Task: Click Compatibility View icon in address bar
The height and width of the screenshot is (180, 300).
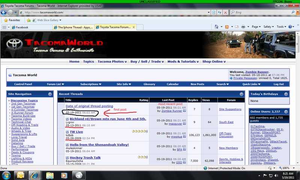Action: coord(214,12)
